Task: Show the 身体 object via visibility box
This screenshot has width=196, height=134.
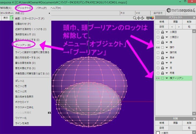Action: (158, 58)
